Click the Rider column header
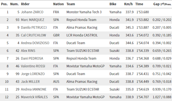The image size is (172, 101). click(25, 4)
